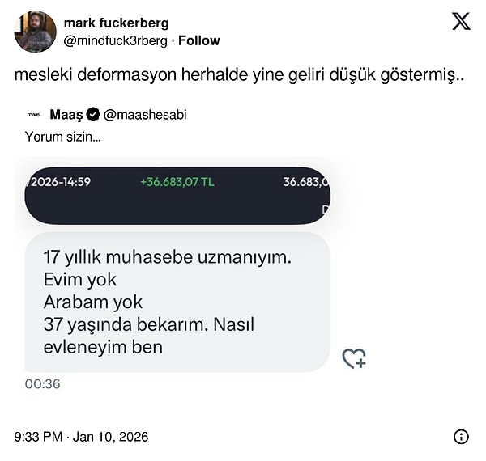Screen dimensions: 486x461
Task: Open the mark fuckerberg display name link
Action: [x=116, y=23]
